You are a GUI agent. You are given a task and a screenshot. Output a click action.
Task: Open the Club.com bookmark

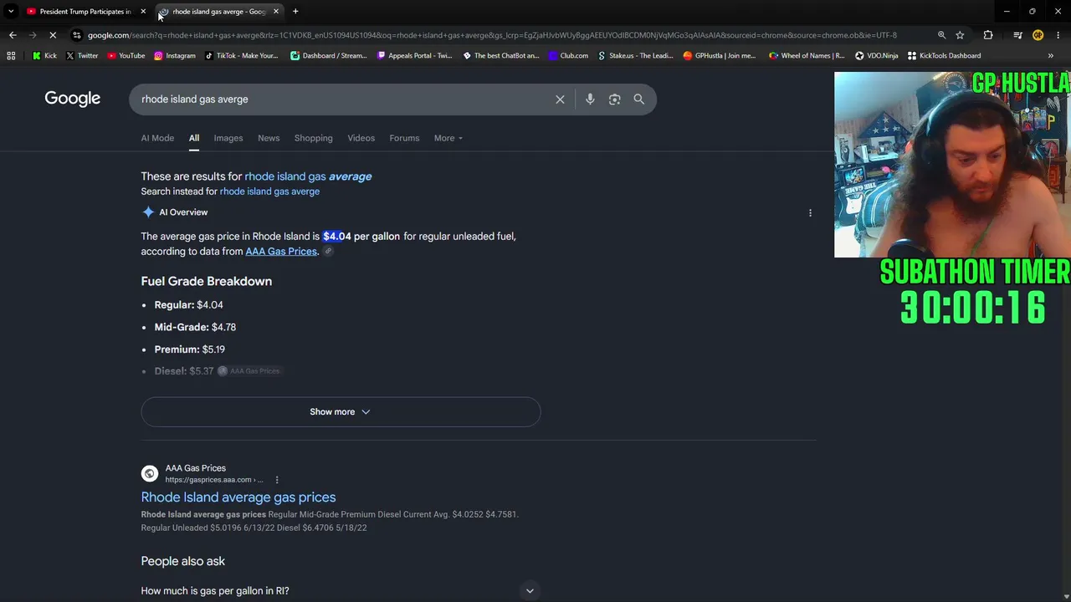point(569,56)
